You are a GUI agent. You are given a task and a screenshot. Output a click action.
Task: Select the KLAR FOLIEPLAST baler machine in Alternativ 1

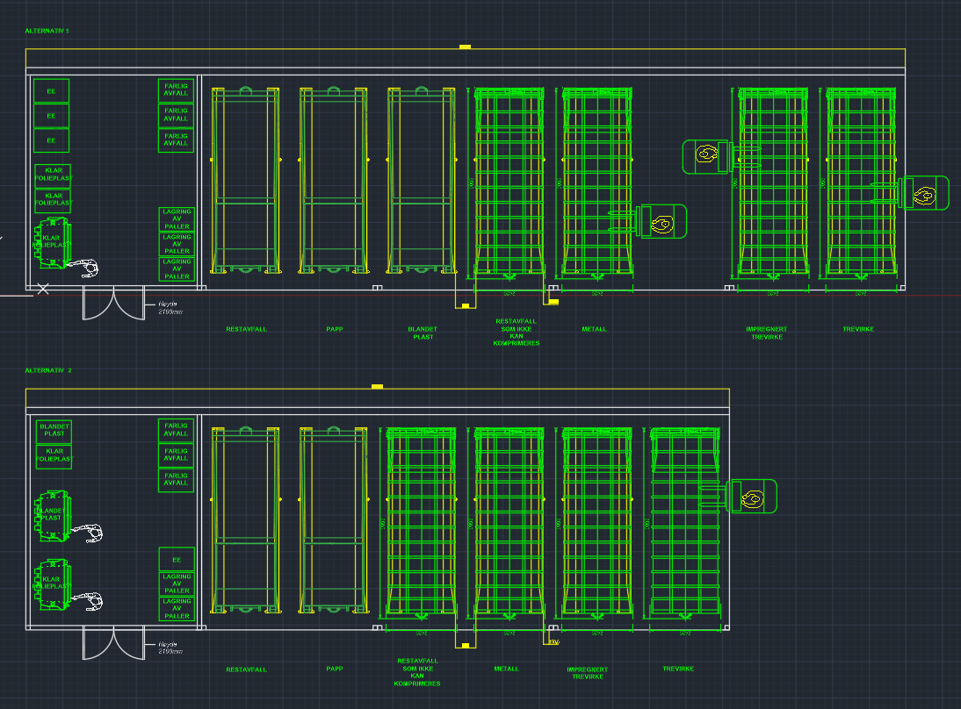click(x=52, y=240)
